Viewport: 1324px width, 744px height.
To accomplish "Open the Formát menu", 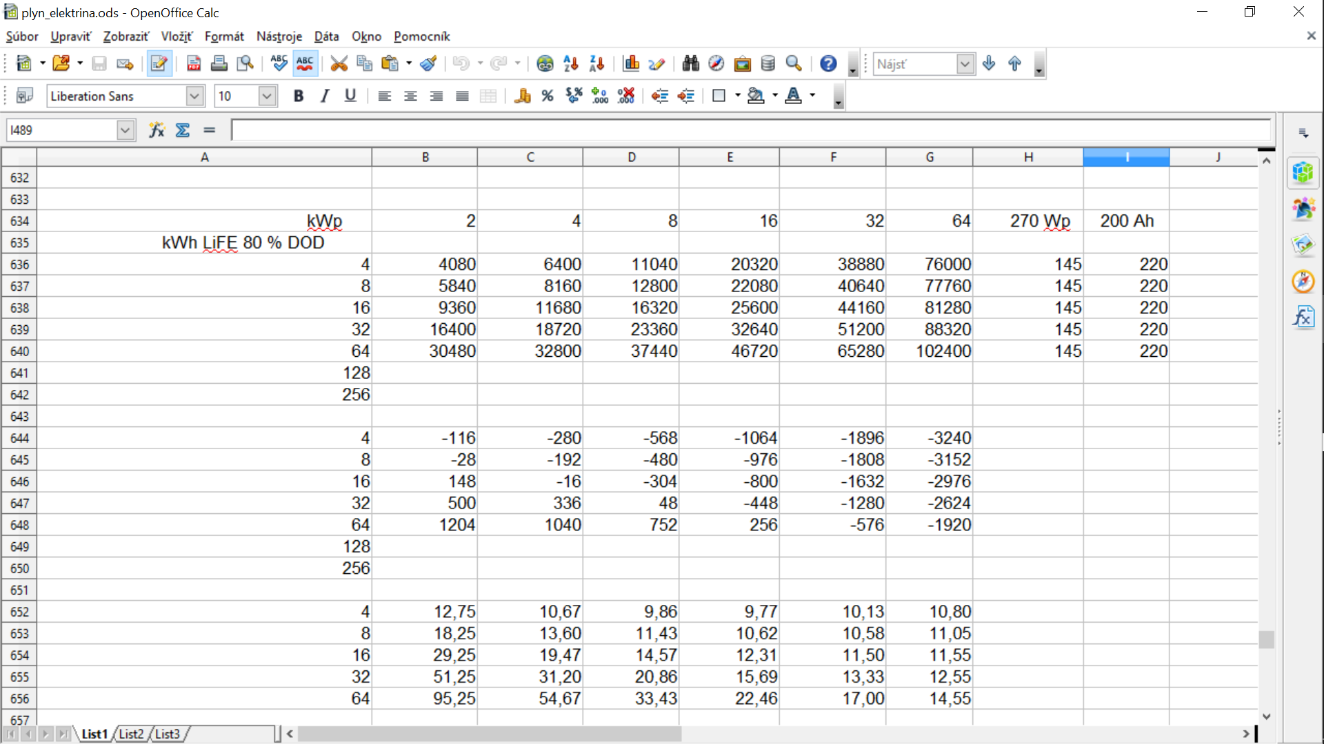I will point(224,37).
